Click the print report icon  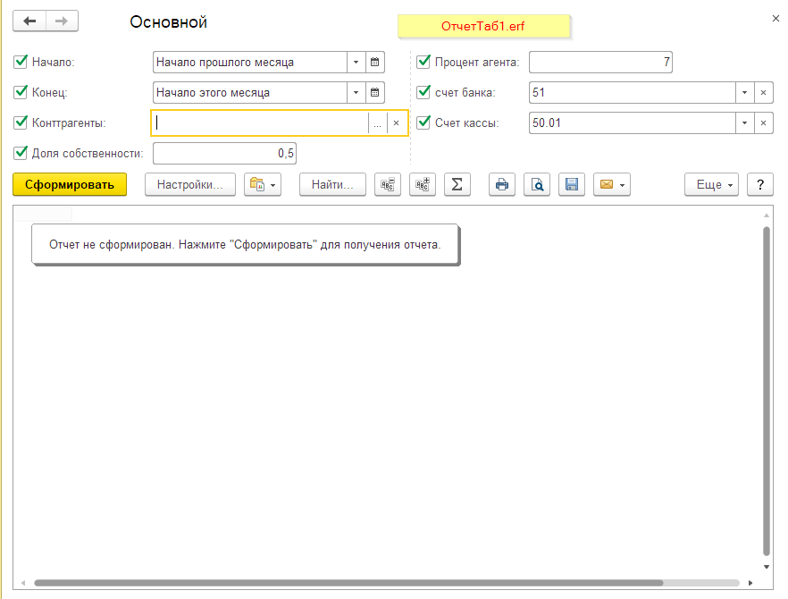point(502,184)
